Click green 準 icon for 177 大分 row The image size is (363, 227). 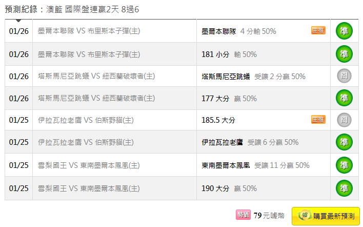[x=344, y=98]
